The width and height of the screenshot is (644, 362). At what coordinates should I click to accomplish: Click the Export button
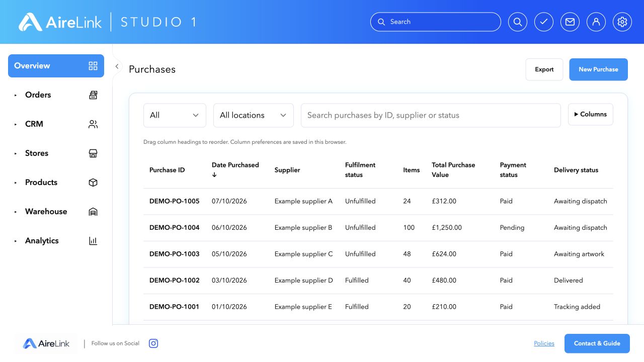coord(544,69)
